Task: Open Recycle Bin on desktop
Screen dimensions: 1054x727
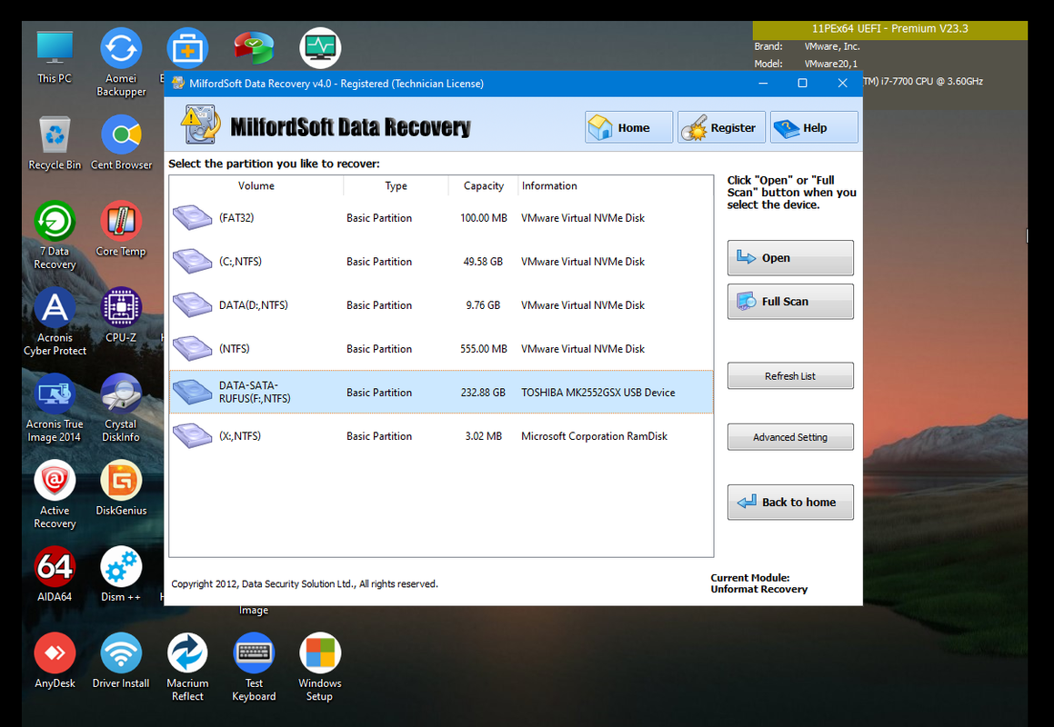Action: click(x=55, y=143)
